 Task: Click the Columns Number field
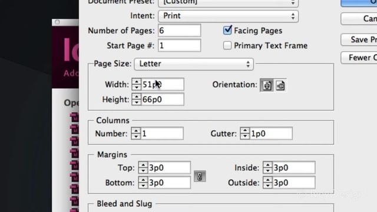coord(162,134)
